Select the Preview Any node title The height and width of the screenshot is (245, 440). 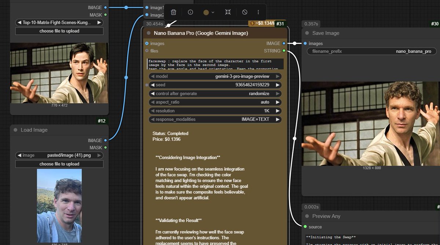pyautogui.click(x=326, y=216)
